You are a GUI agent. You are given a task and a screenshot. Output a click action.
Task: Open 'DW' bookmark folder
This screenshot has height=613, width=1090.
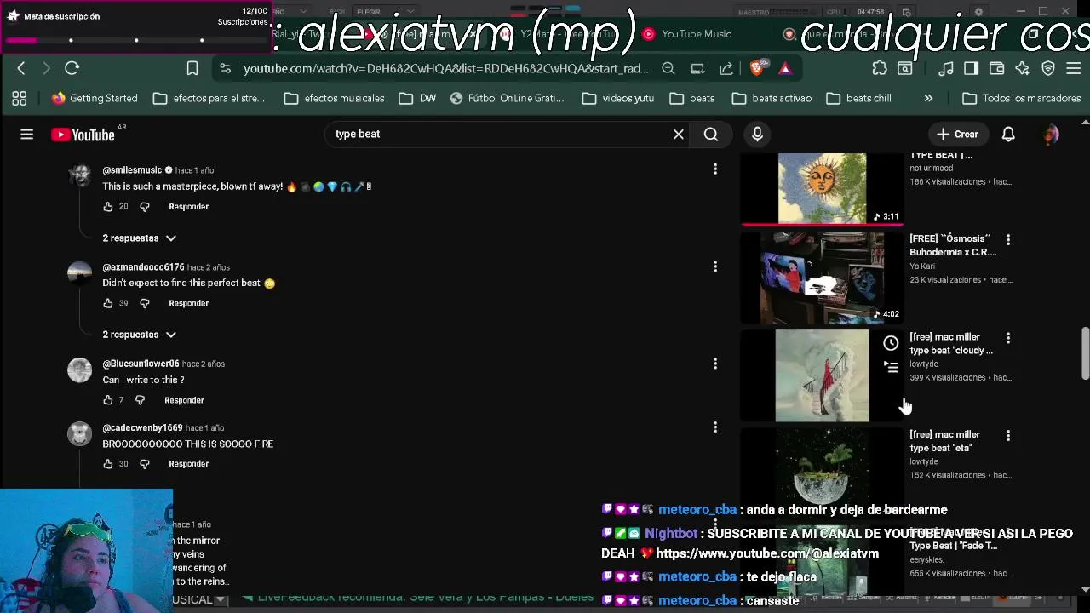pos(417,98)
